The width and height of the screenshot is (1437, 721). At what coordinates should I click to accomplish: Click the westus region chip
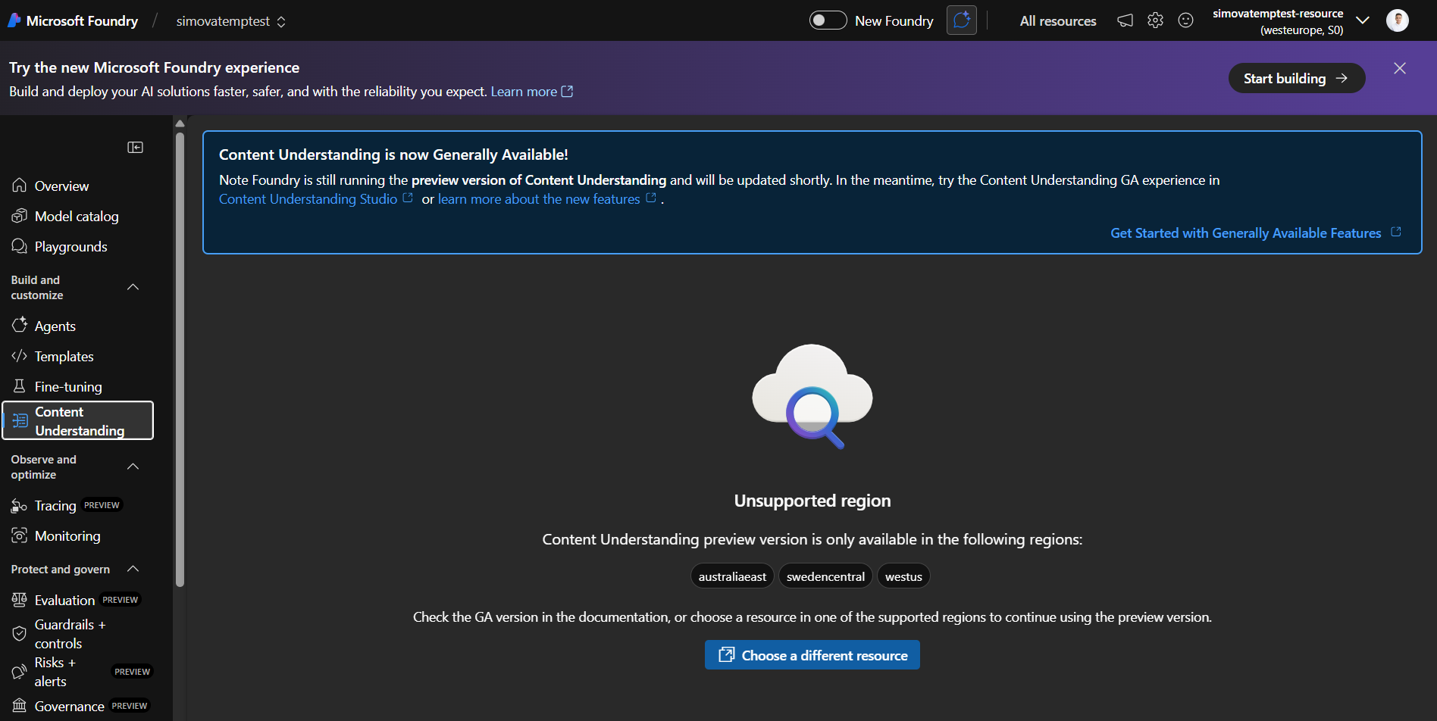pyautogui.click(x=903, y=576)
